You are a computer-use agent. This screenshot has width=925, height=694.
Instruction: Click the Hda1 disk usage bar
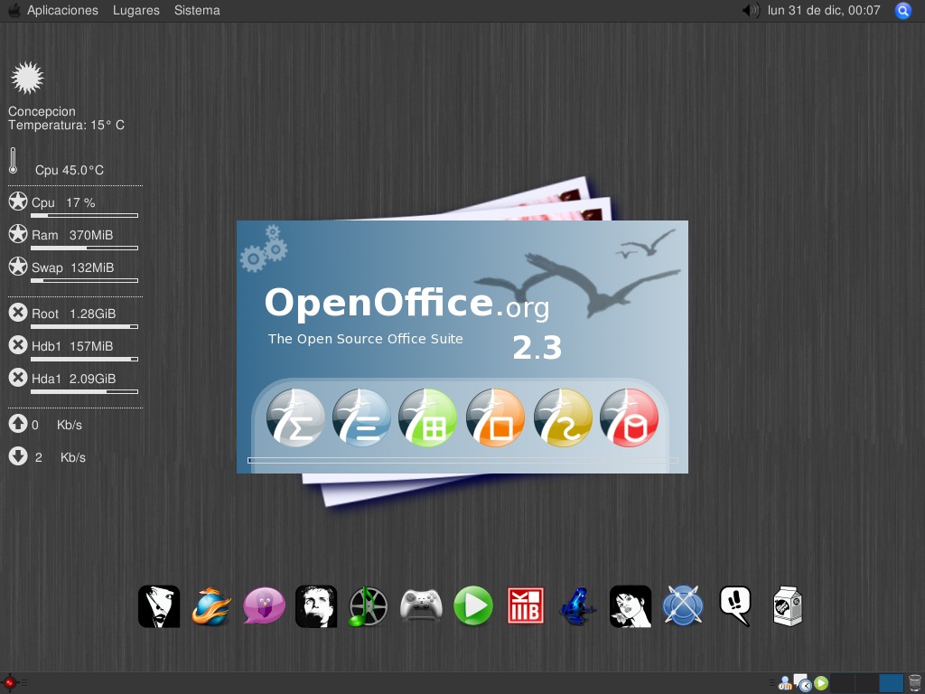pyautogui.click(x=84, y=391)
